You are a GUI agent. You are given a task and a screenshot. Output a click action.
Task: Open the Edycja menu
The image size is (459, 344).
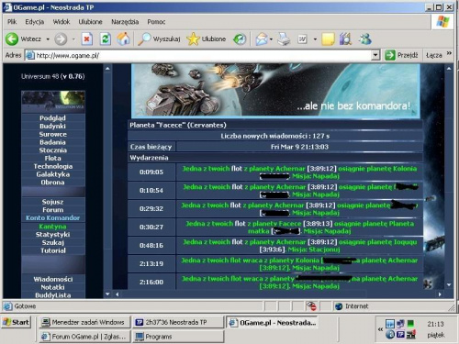tap(35, 22)
